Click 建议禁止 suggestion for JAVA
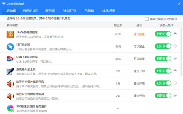This screenshot has height=114, width=183. click(x=139, y=34)
